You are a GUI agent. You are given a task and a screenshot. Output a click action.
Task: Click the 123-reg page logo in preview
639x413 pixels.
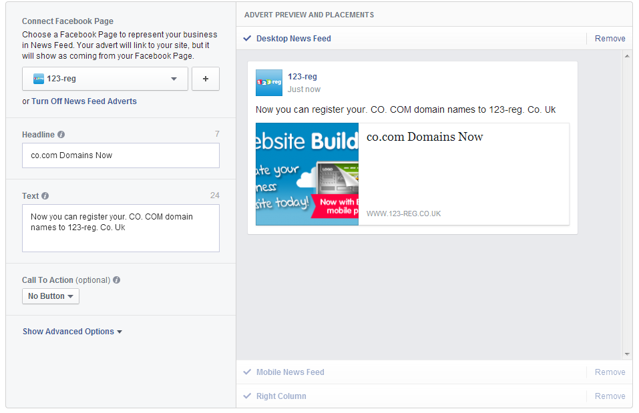pyautogui.click(x=269, y=83)
